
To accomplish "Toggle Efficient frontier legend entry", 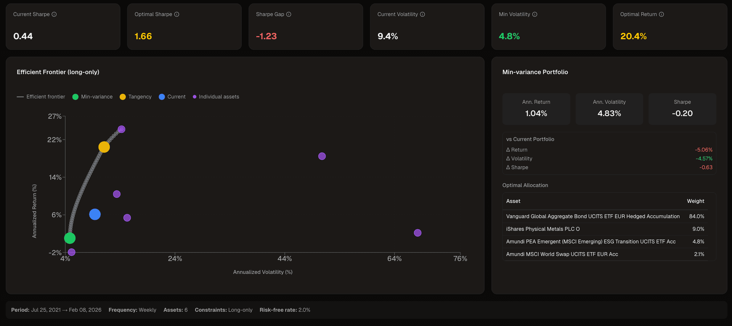I will coord(41,97).
